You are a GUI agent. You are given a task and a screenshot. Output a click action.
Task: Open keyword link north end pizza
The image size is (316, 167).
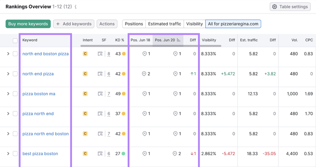tap(38, 74)
